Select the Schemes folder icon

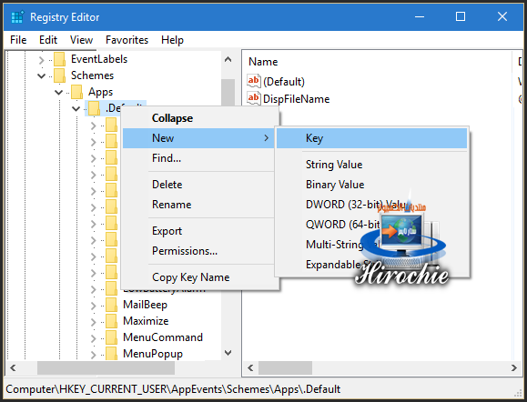coord(60,75)
